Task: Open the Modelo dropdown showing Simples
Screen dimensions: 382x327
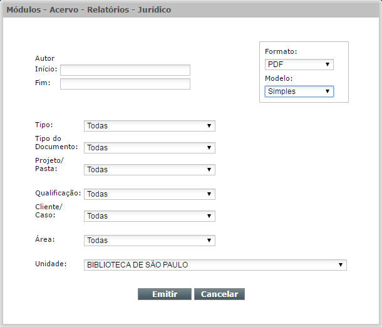Action: pyautogui.click(x=299, y=91)
